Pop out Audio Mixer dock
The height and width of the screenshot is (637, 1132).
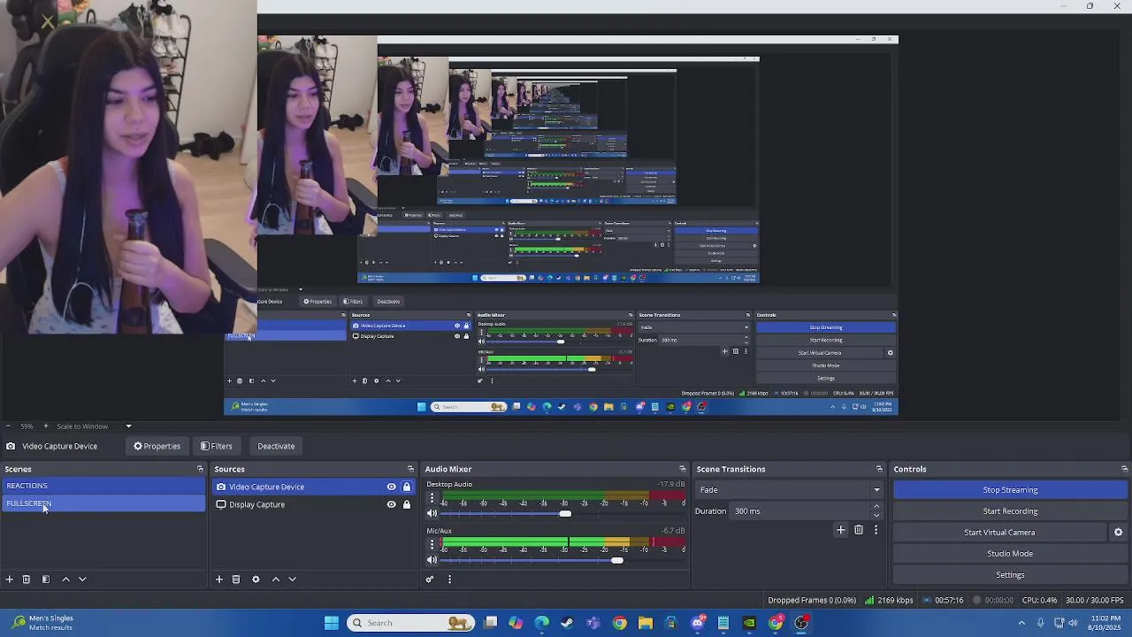682,469
